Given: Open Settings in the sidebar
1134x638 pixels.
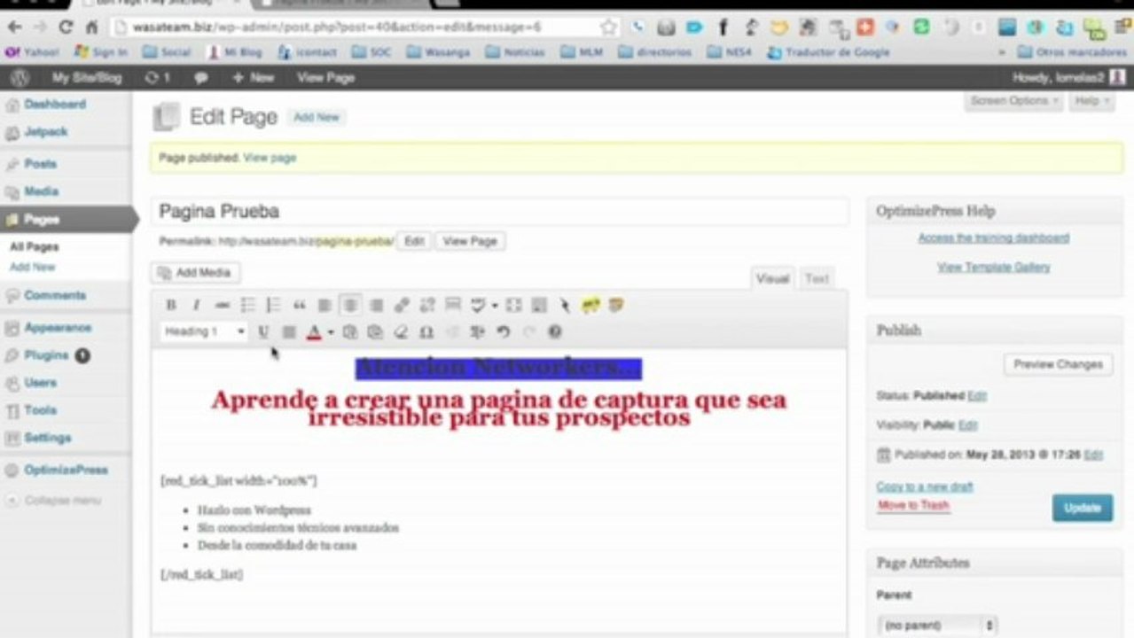Looking at the screenshot, I should point(48,438).
